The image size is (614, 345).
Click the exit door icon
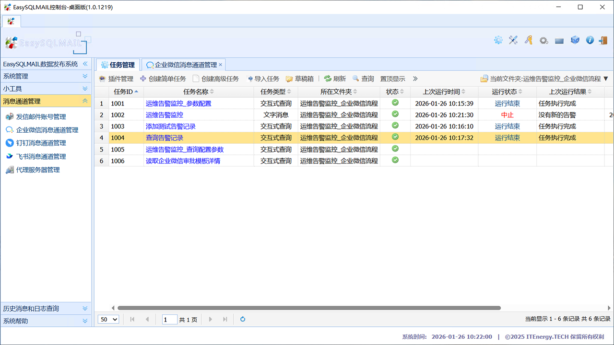pyautogui.click(x=603, y=40)
